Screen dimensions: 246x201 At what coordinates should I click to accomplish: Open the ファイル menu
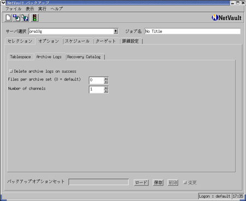(x=13, y=9)
